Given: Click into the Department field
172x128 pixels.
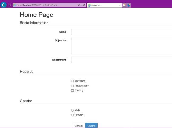Looking at the screenshot, I should [121, 60].
